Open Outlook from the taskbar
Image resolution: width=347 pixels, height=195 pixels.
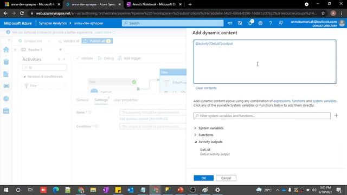(x=131, y=190)
